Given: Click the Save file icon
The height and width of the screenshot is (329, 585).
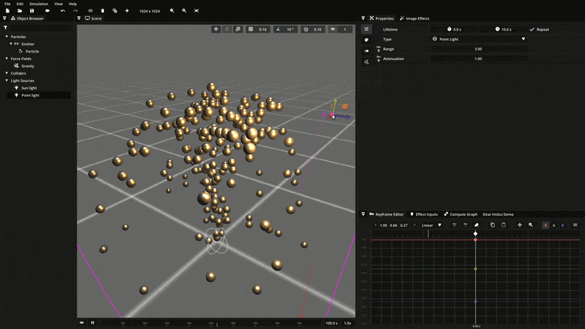Looking at the screenshot, I should coord(31,11).
